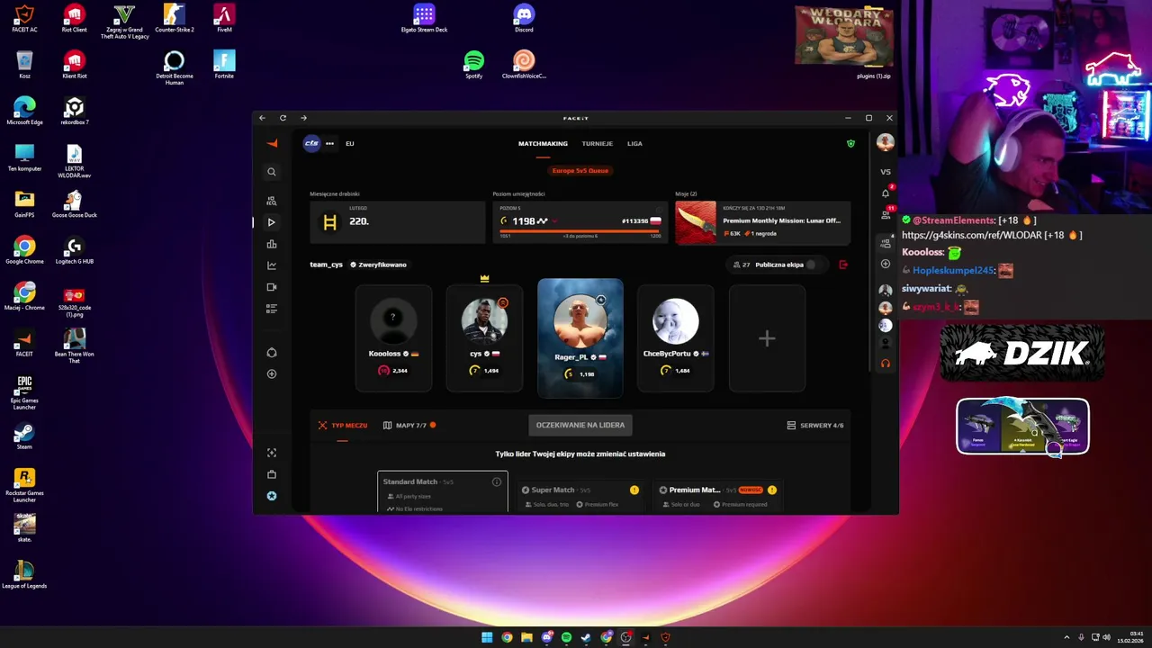Switch to the TURNIEJE tab
This screenshot has width=1152, height=648.
pos(598,143)
